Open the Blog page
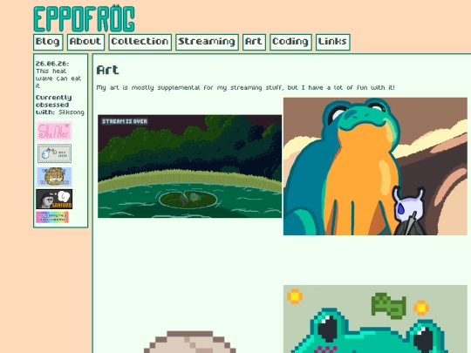The width and height of the screenshot is (471, 353). click(x=48, y=42)
